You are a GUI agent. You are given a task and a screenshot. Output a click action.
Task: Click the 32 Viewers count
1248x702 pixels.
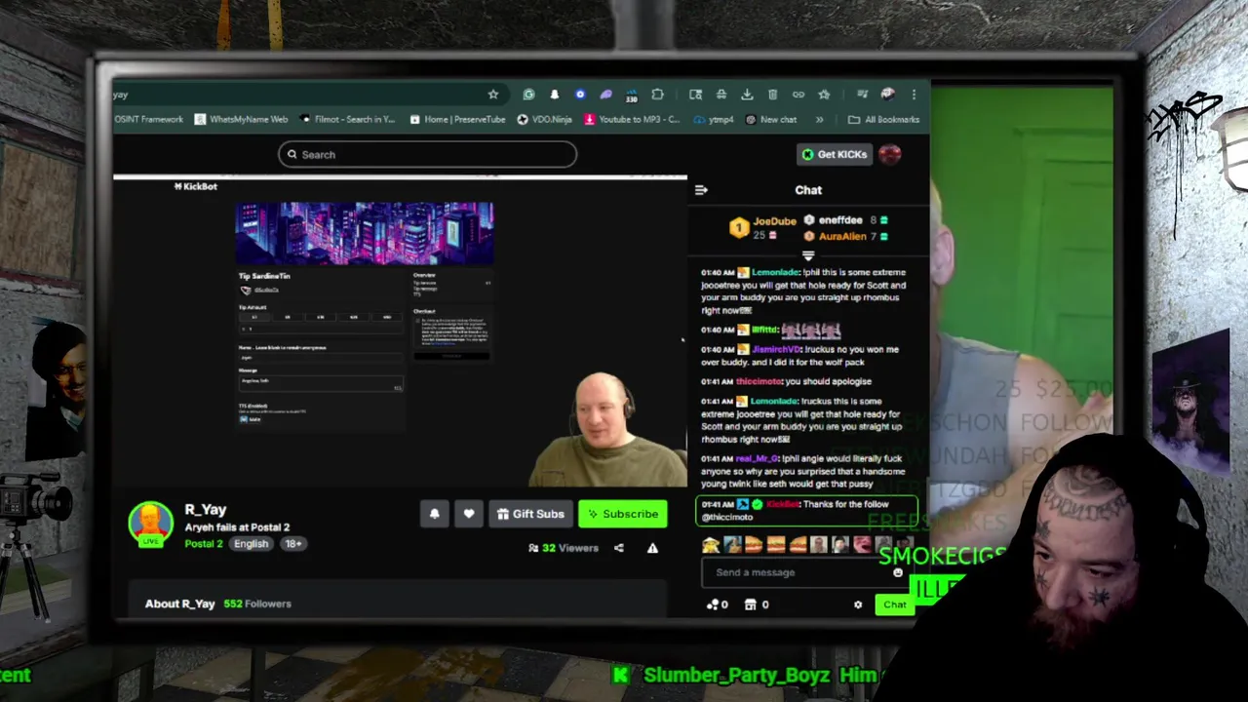point(564,548)
